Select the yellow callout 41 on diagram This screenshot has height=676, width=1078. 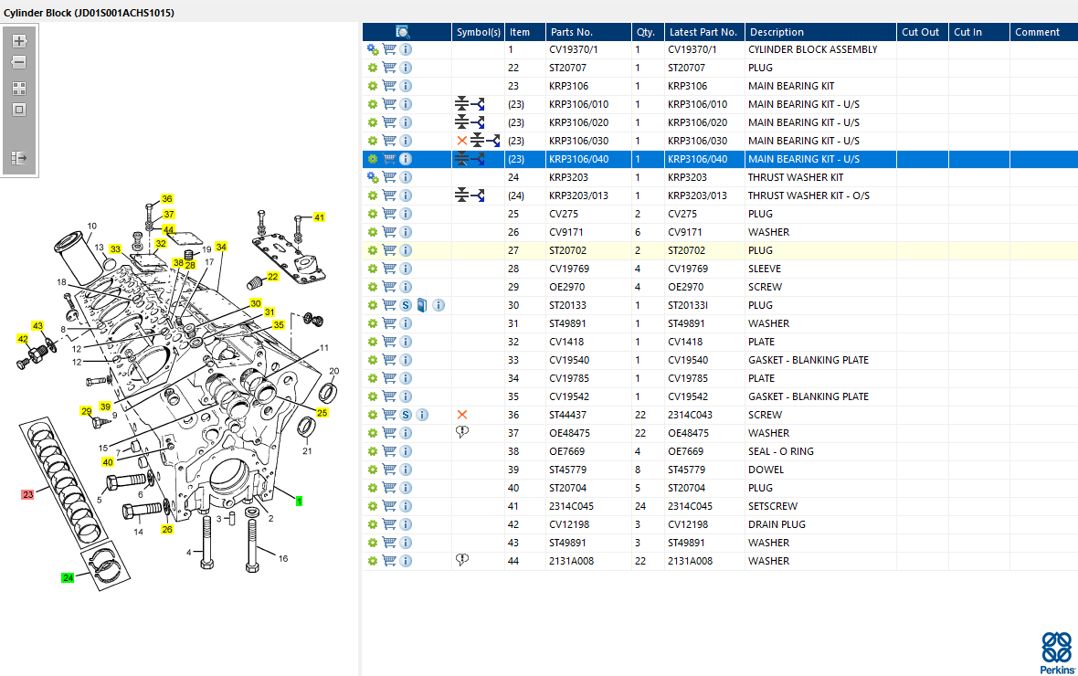[x=319, y=217]
